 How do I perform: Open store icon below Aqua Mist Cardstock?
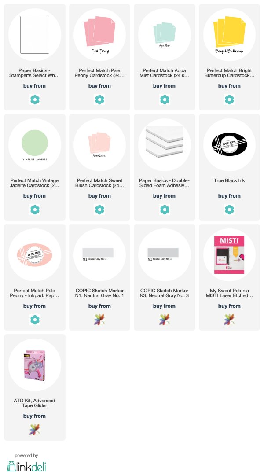coord(165,99)
